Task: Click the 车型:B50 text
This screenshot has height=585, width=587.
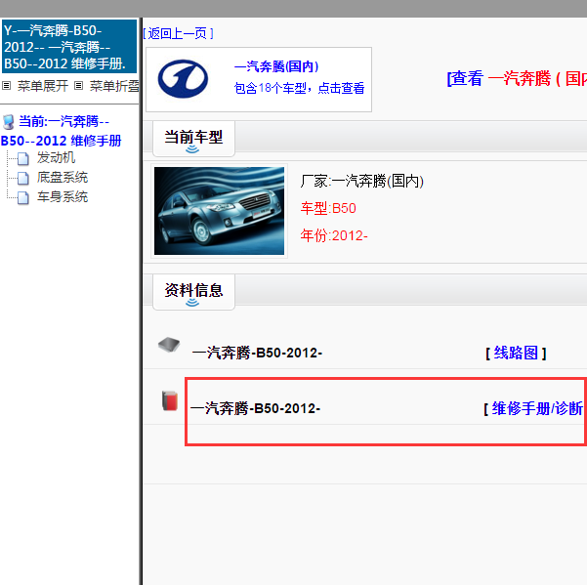Action: point(328,208)
